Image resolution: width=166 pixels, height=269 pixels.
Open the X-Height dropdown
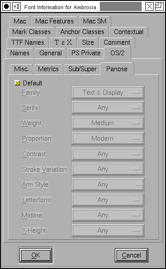pyautogui.click(x=108, y=231)
